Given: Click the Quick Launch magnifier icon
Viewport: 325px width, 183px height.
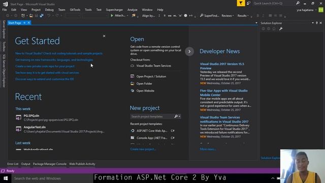Looking at the screenshot, I should 298,3.
